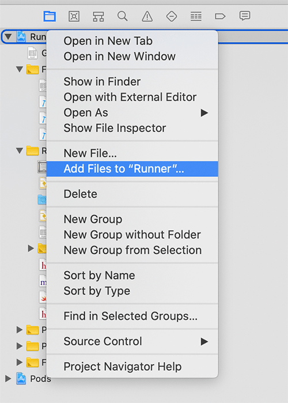Choose New Group from Selection
288x403 pixels.
pos(132,250)
